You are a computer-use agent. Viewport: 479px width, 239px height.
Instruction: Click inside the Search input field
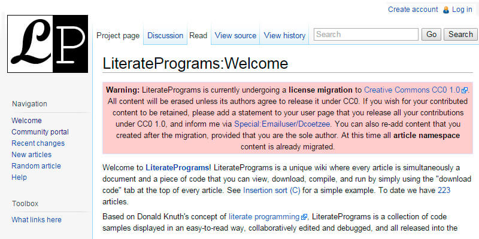(x=366, y=35)
